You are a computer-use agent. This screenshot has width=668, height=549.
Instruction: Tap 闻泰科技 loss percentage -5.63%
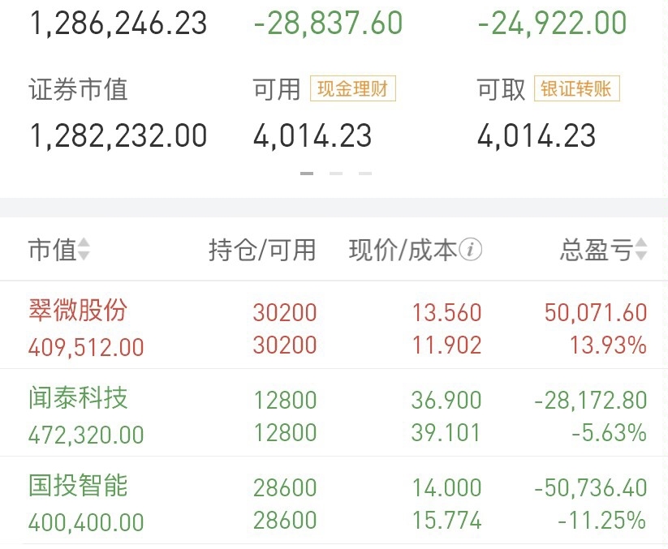point(609,432)
